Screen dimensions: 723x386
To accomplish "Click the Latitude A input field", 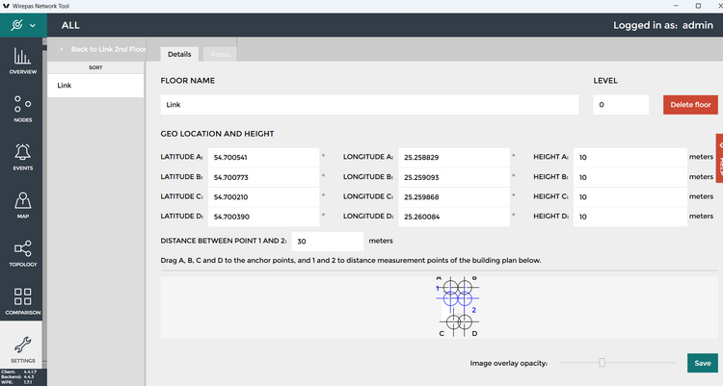I will [263, 157].
